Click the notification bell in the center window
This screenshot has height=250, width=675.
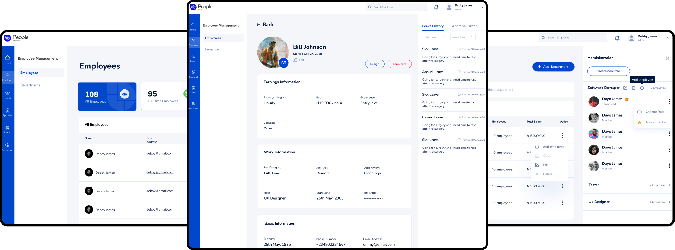tap(436, 7)
